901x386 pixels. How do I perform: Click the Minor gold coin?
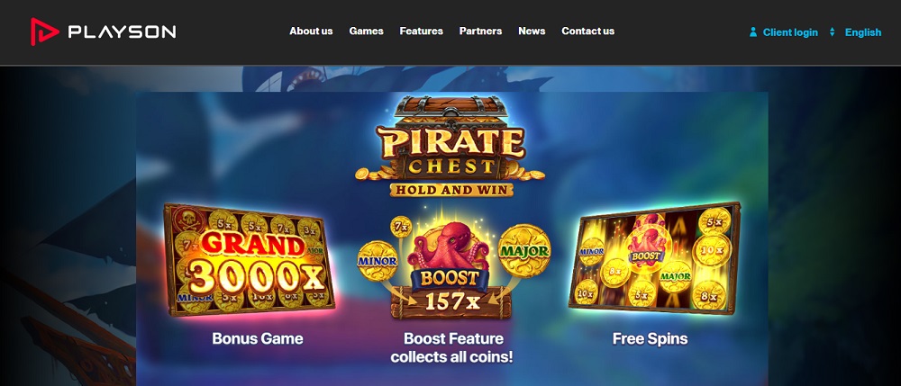point(378,261)
